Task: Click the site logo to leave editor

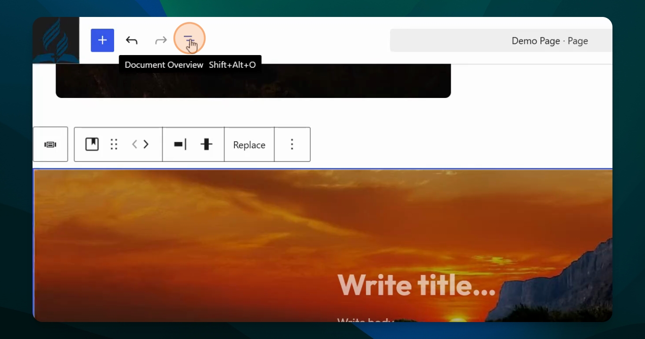Action: [56, 40]
